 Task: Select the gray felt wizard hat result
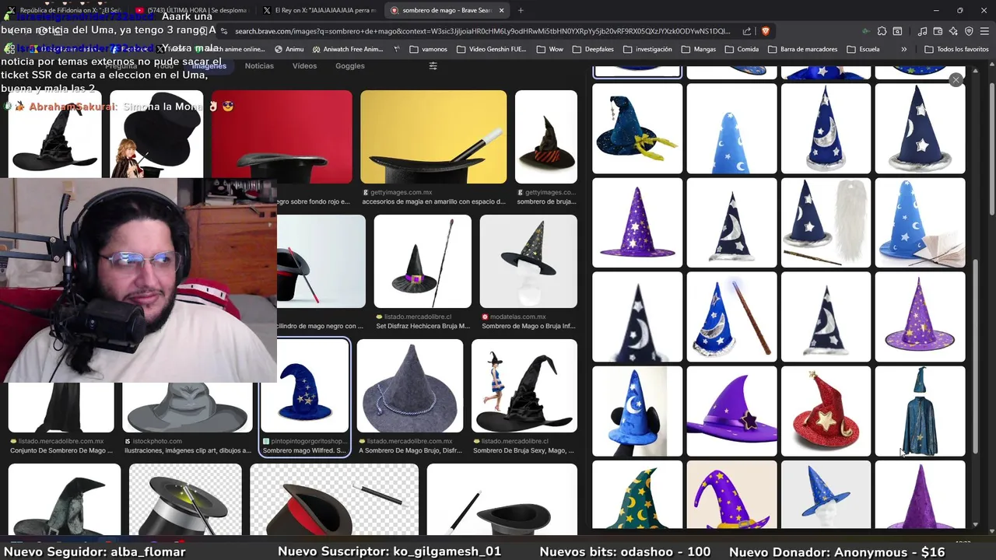(x=410, y=386)
